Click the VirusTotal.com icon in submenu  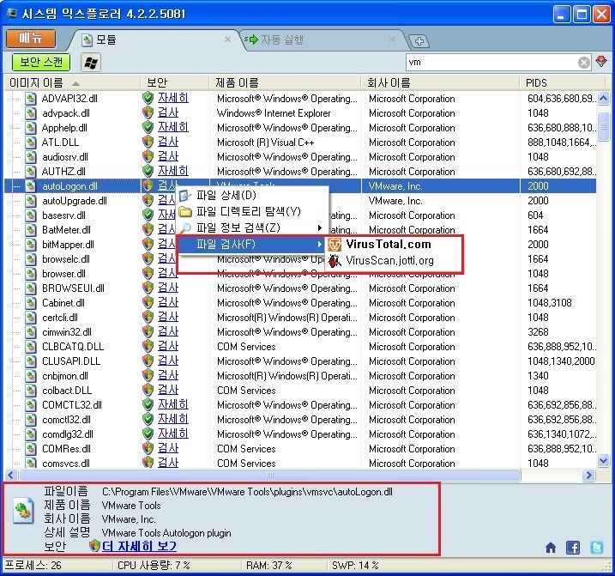tap(335, 245)
